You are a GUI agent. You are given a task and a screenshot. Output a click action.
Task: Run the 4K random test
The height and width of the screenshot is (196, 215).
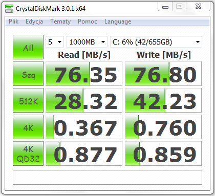[x=28, y=127]
